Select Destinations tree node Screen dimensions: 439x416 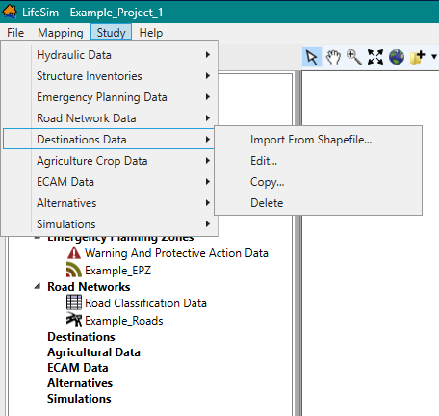click(x=81, y=337)
